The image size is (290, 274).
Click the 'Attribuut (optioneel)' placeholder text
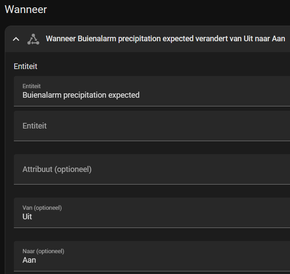coord(57,169)
